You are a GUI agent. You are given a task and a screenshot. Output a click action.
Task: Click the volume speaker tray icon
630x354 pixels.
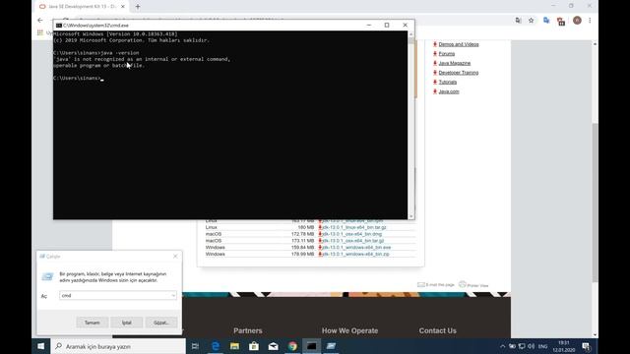(x=532, y=346)
